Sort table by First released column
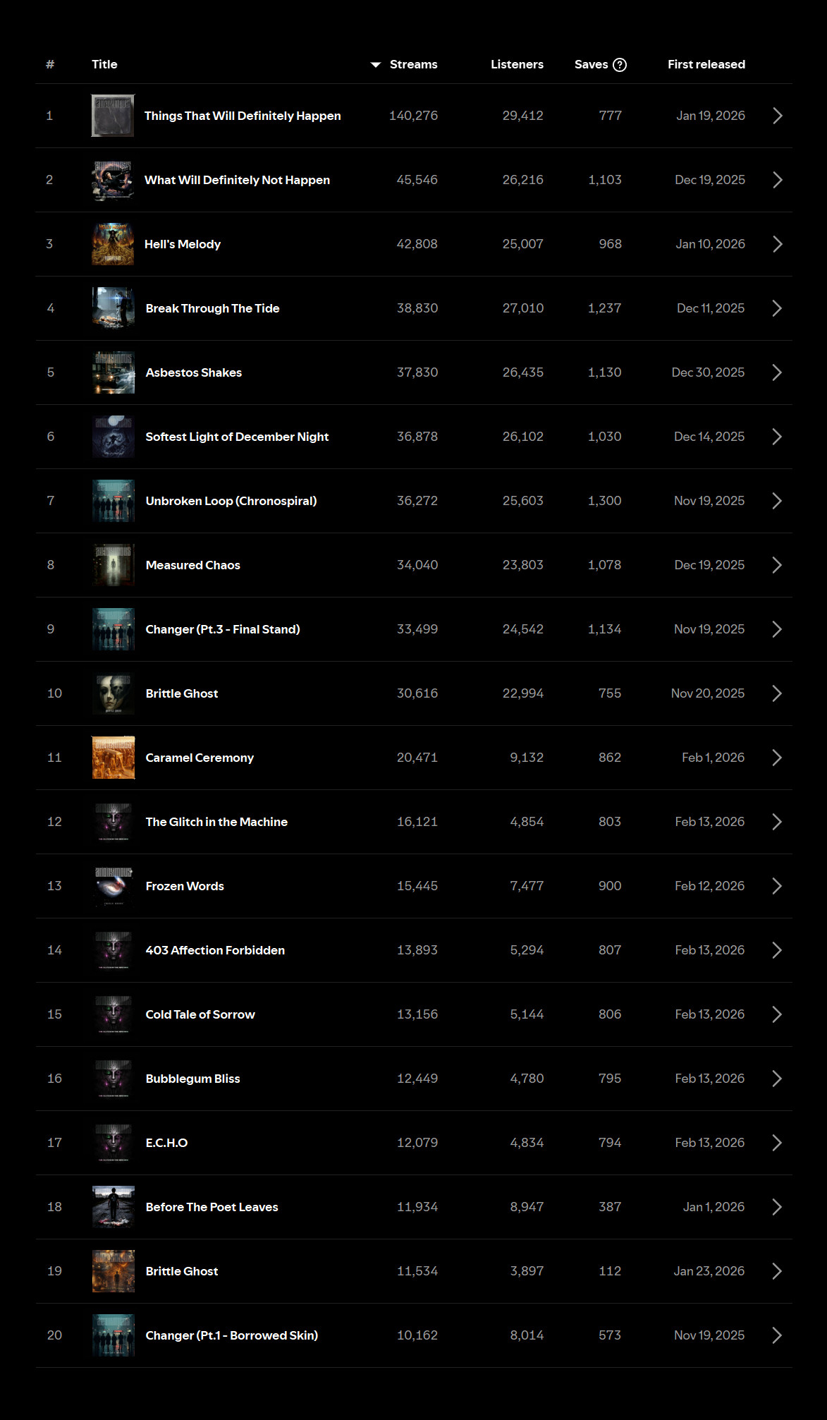The width and height of the screenshot is (827, 1420). [x=706, y=64]
